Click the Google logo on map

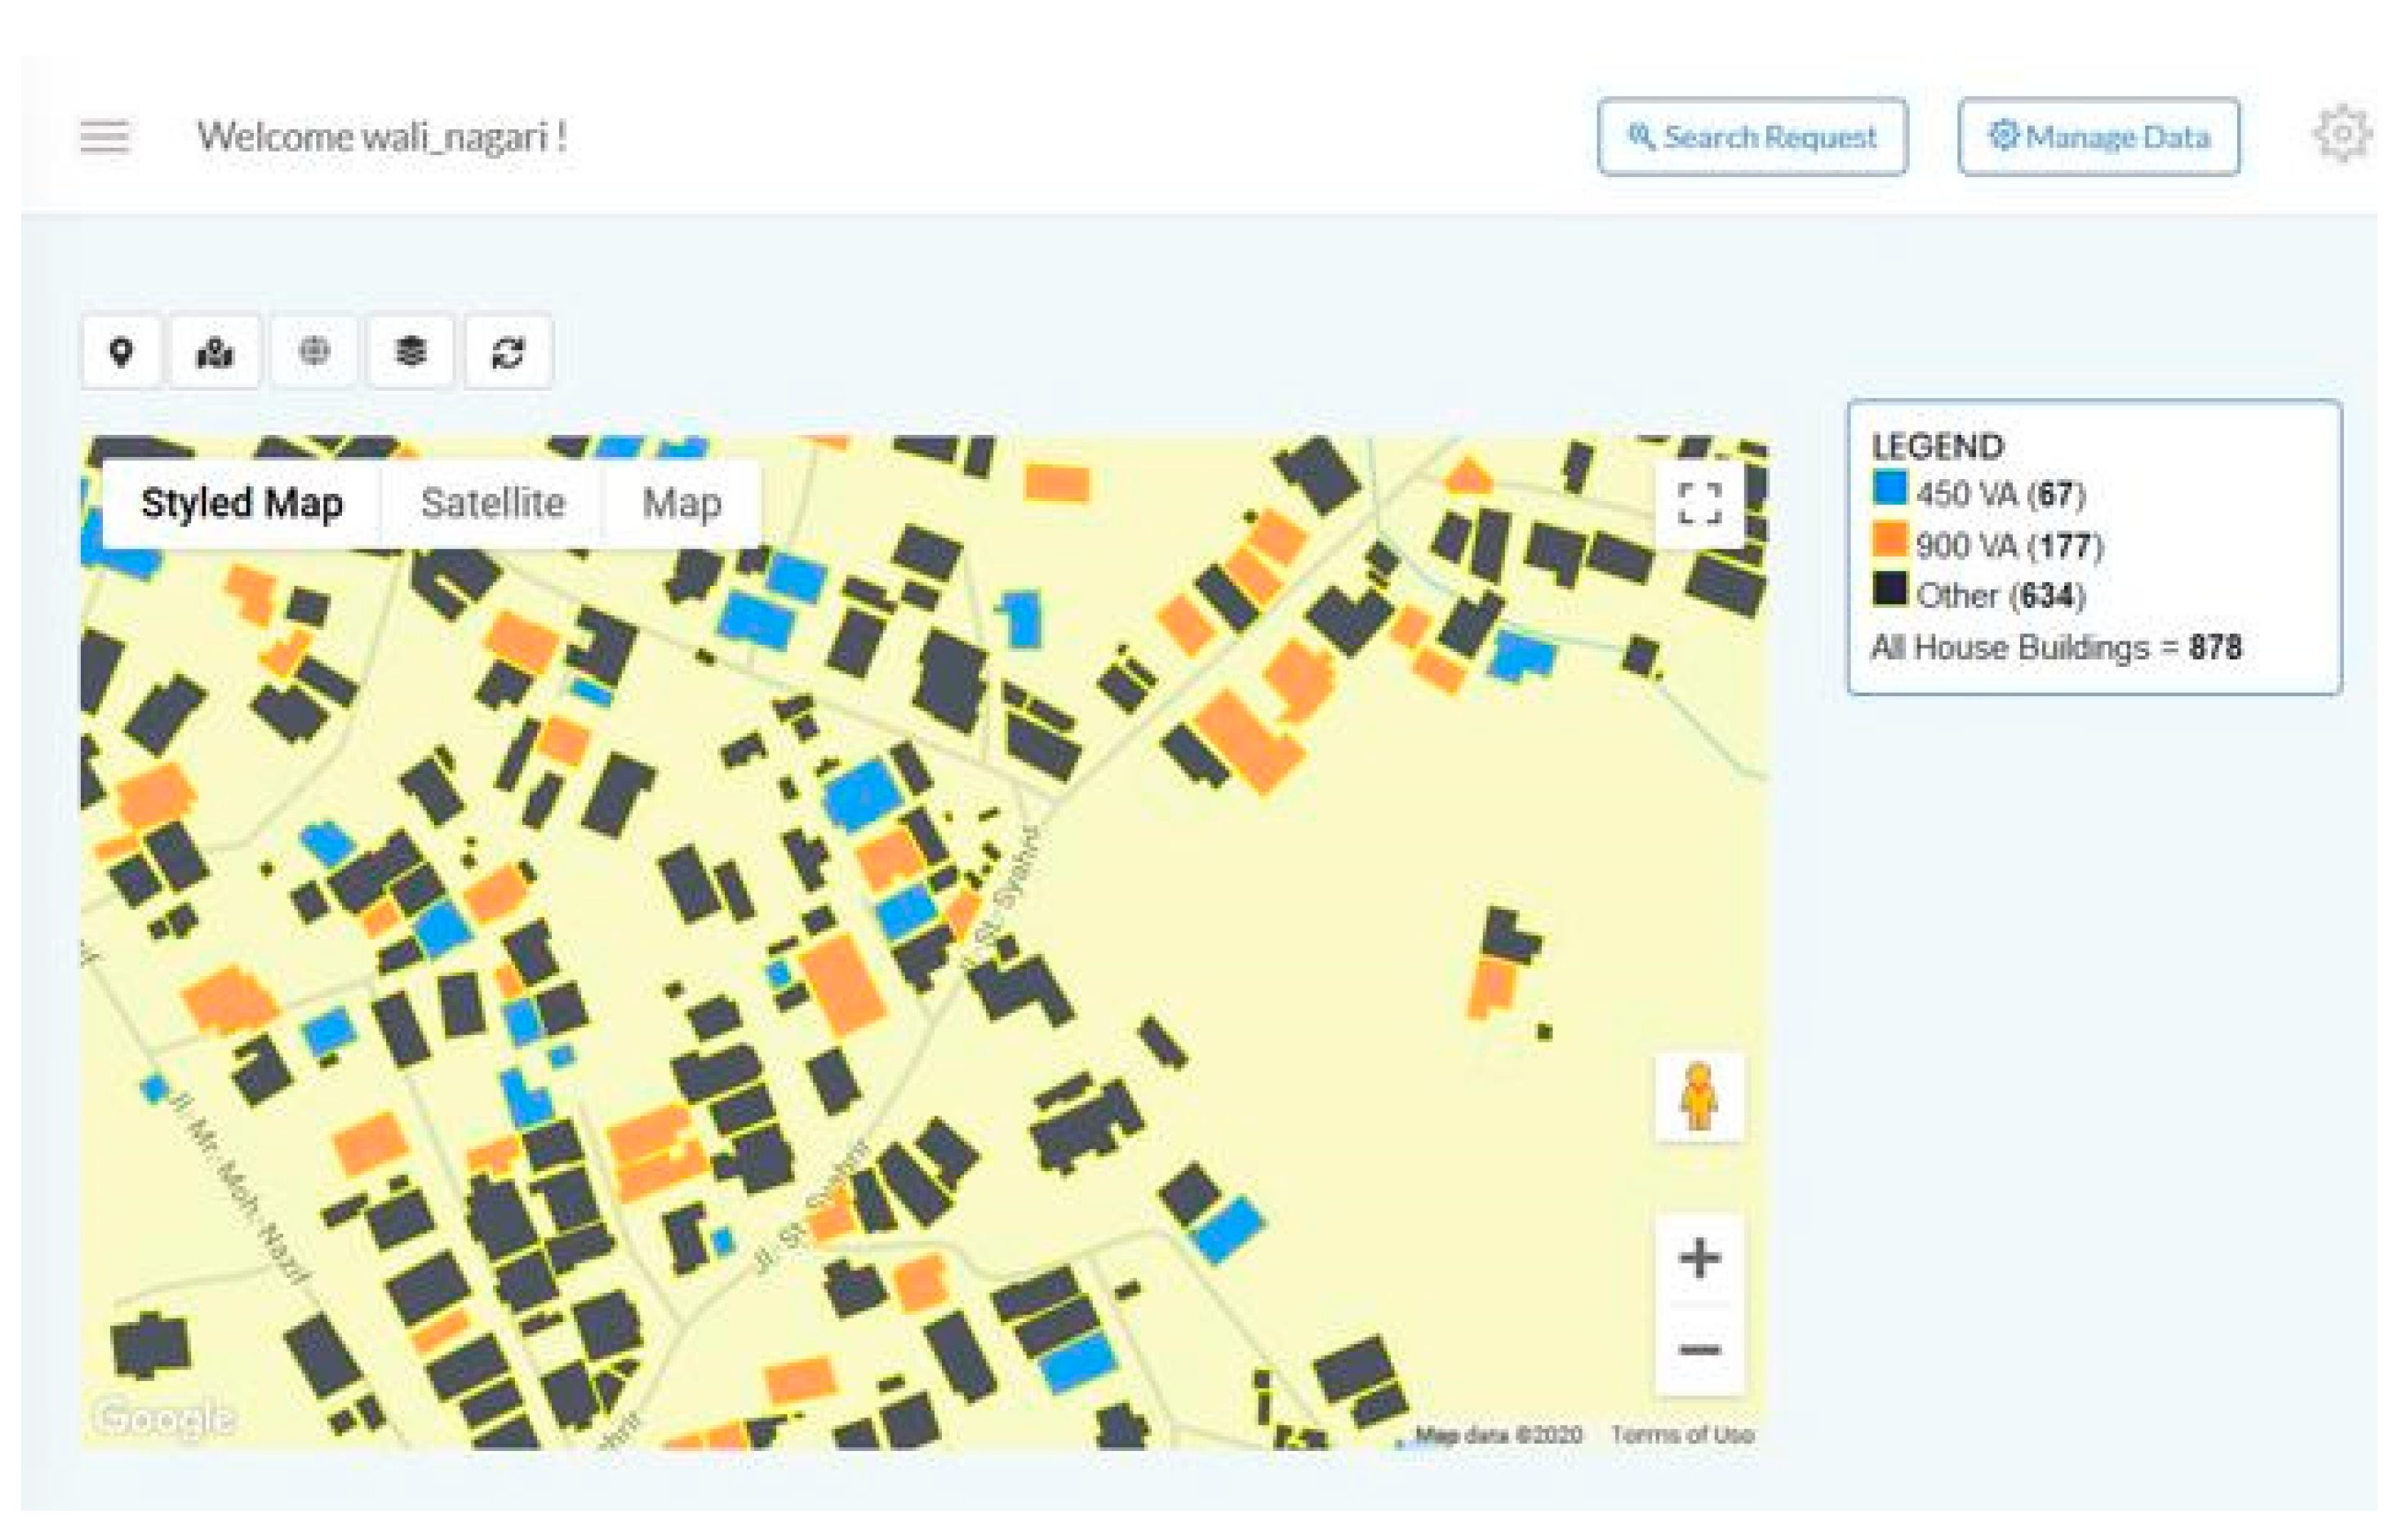(165, 1417)
